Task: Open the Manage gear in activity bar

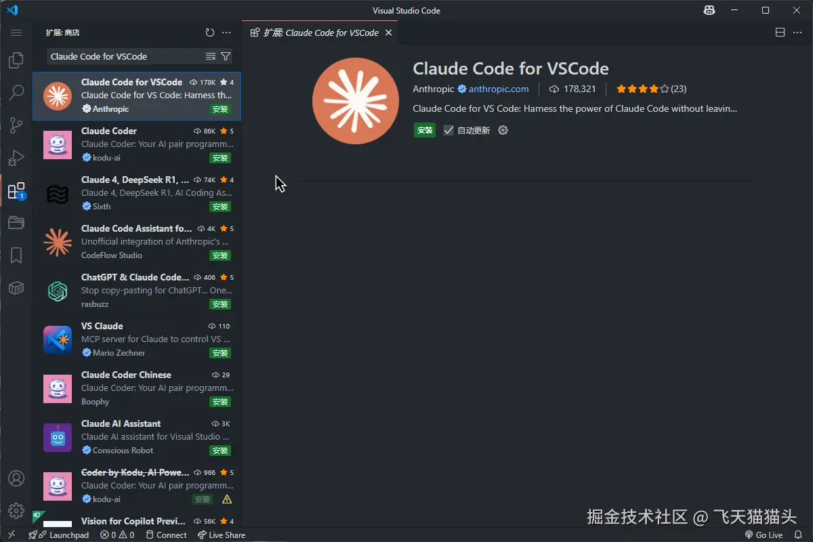Action: point(16,511)
